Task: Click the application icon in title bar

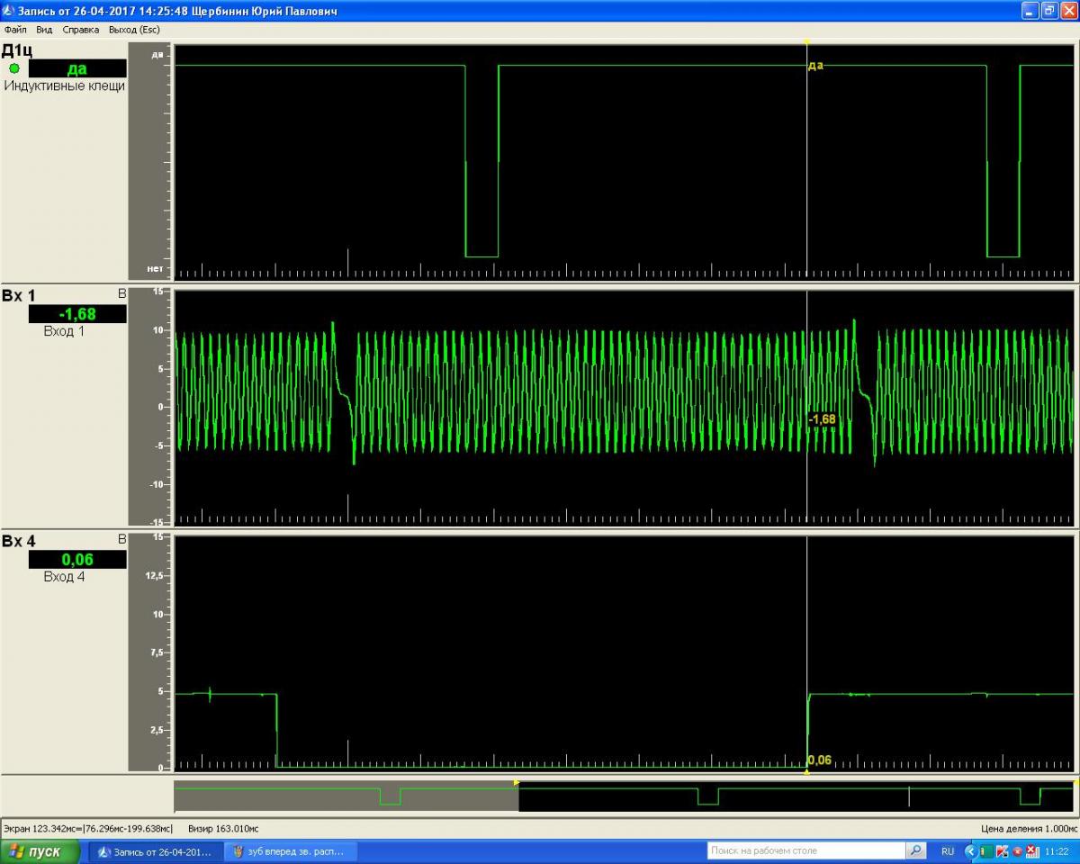Action: 9,11
